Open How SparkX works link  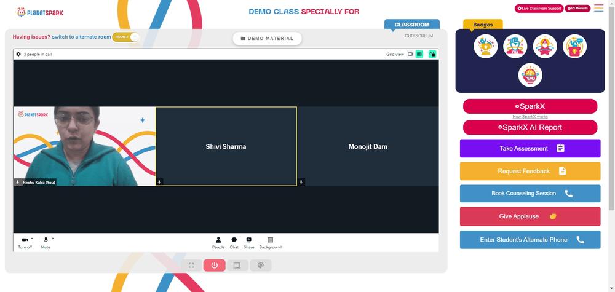point(530,117)
